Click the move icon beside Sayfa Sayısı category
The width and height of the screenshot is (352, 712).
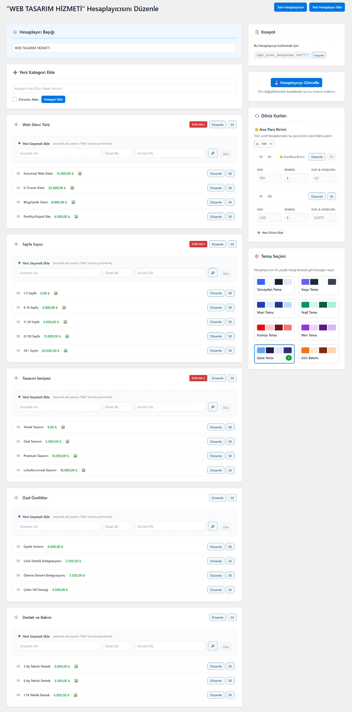point(16,244)
